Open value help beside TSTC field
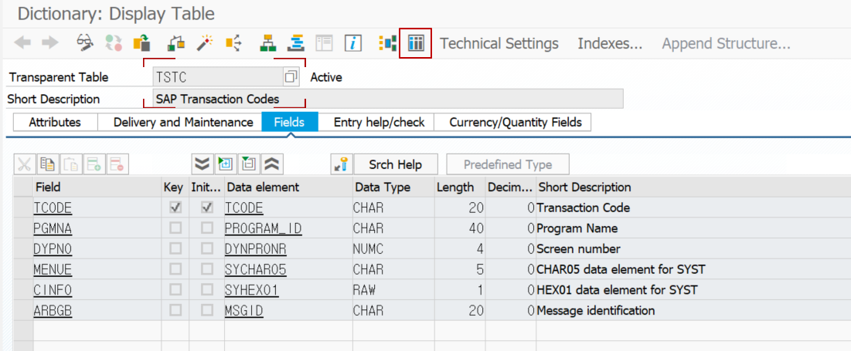This screenshot has width=851, height=351. [291, 77]
